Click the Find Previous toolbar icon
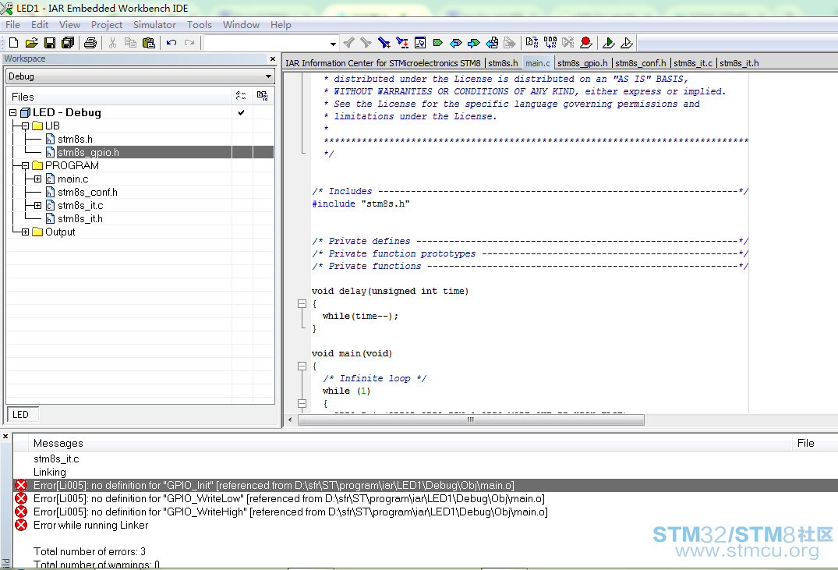This screenshot has width=838, height=570. tap(348, 43)
